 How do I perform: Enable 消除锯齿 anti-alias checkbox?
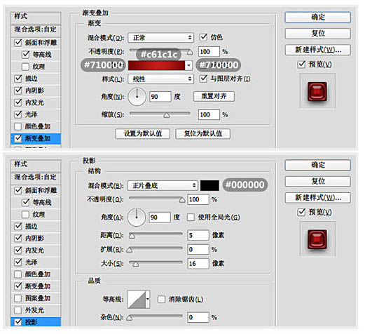pyautogui.click(x=161, y=300)
